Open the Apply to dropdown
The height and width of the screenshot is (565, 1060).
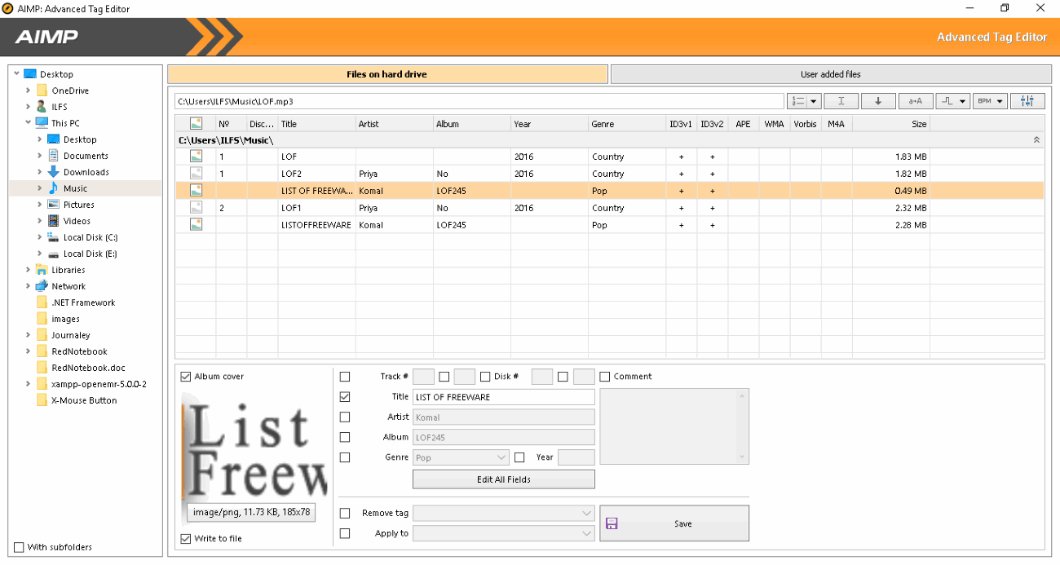point(504,533)
